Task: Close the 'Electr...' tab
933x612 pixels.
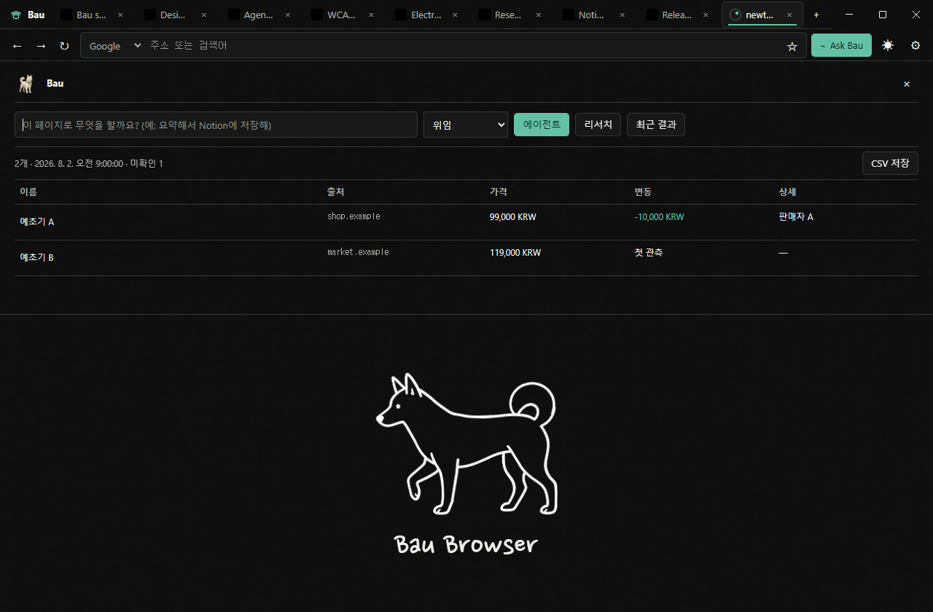Action: pyautogui.click(x=455, y=15)
